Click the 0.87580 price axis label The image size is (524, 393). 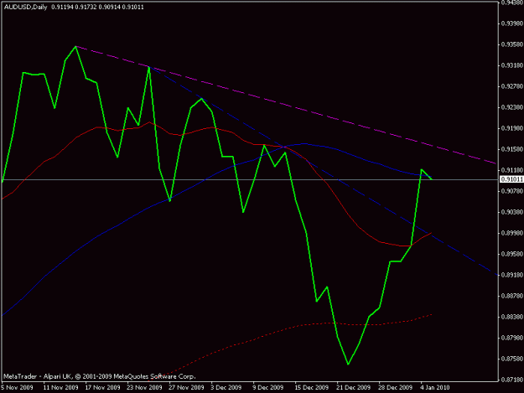click(x=511, y=359)
